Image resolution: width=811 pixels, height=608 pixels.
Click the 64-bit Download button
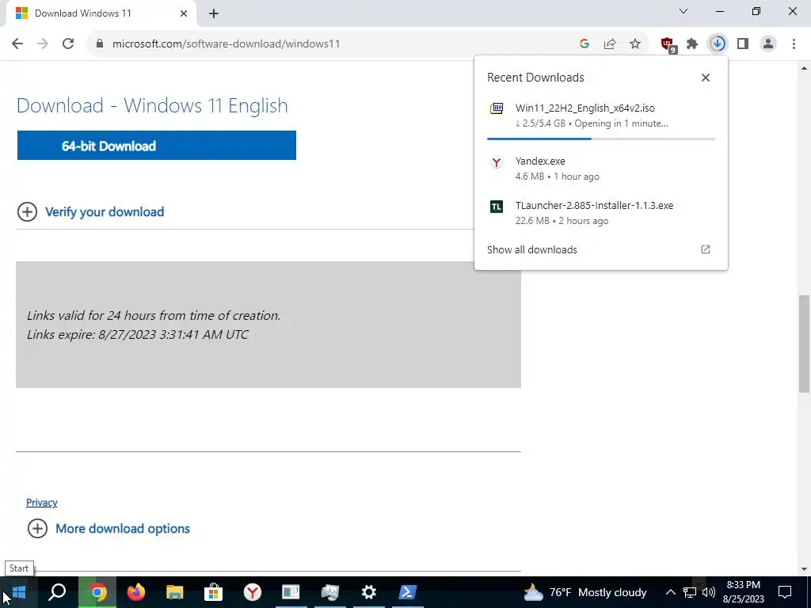(x=157, y=146)
